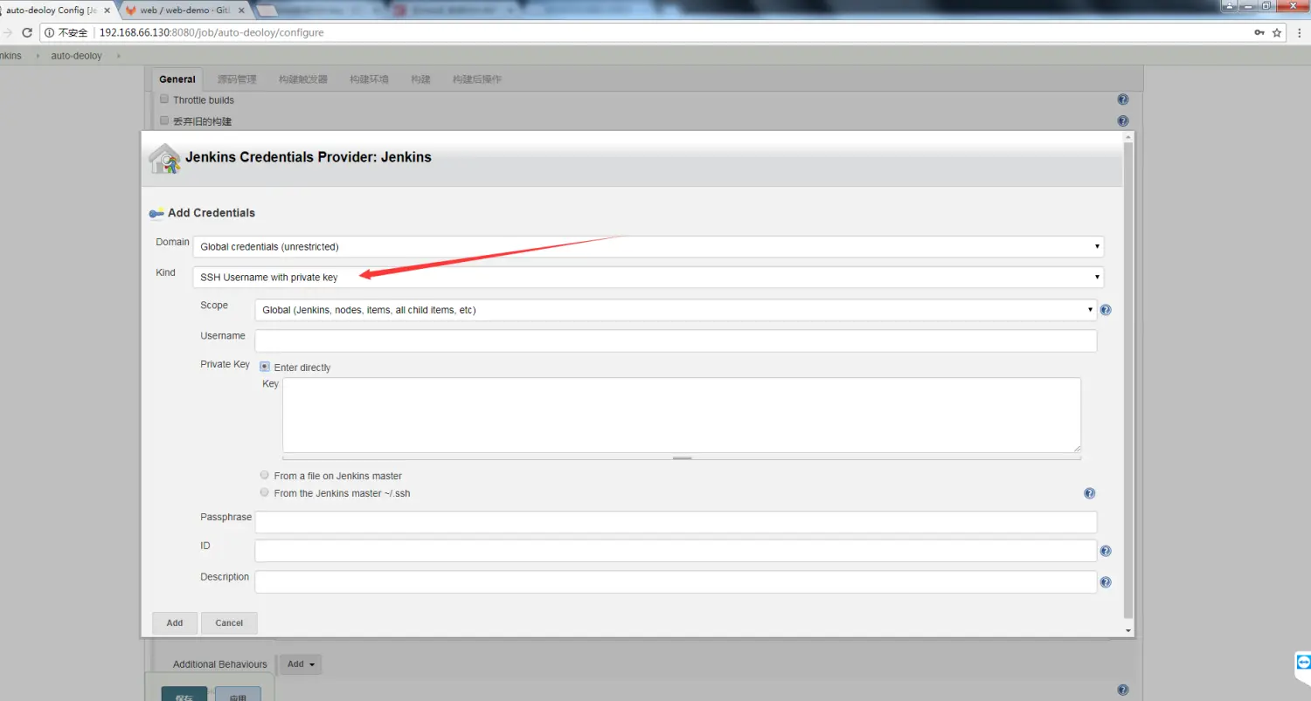The width and height of the screenshot is (1311, 701).
Task: Open help for 丢弃旧的构建 option
Action: click(1123, 120)
